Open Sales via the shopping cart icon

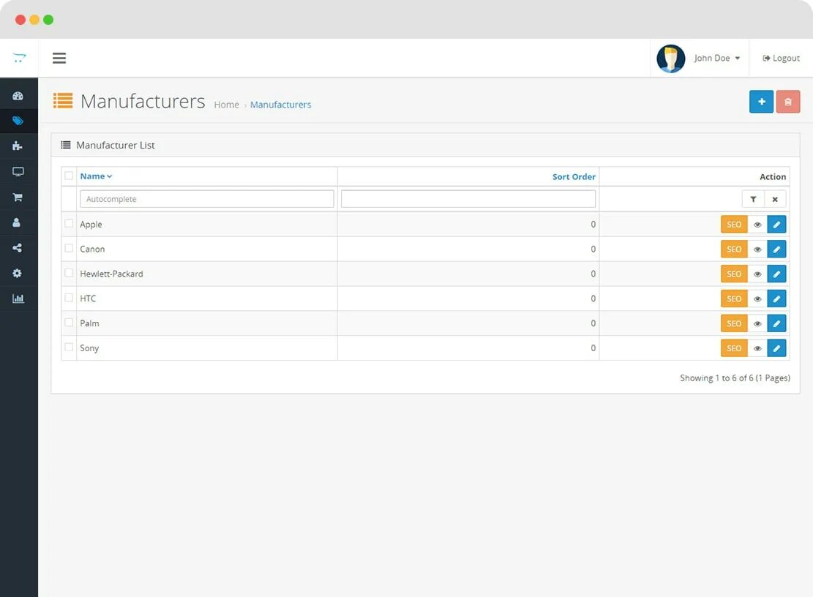click(x=19, y=197)
